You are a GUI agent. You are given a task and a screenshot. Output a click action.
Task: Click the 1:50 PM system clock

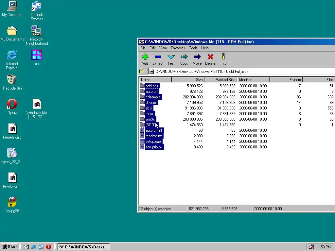324,247
